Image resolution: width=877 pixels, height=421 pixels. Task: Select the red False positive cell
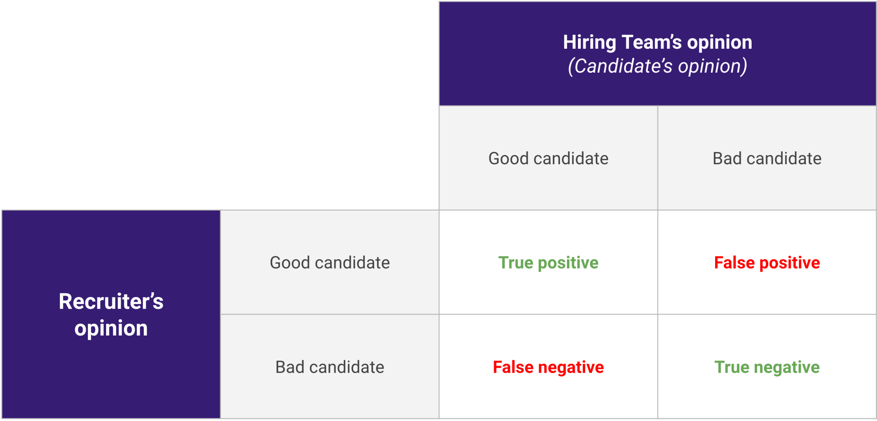pos(767,262)
